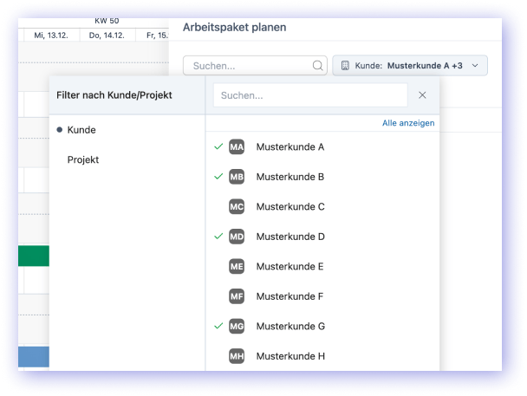Click the MF avatar icon
527x396 pixels.
click(x=237, y=296)
